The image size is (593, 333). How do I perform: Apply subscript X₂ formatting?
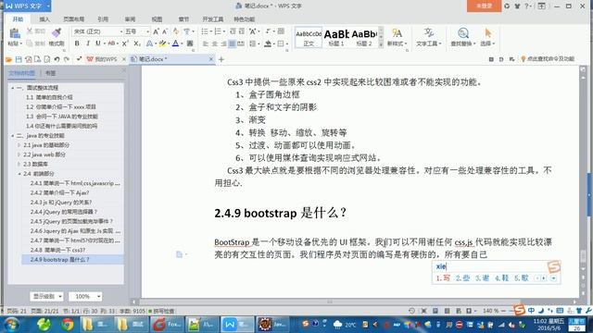tap(137, 43)
